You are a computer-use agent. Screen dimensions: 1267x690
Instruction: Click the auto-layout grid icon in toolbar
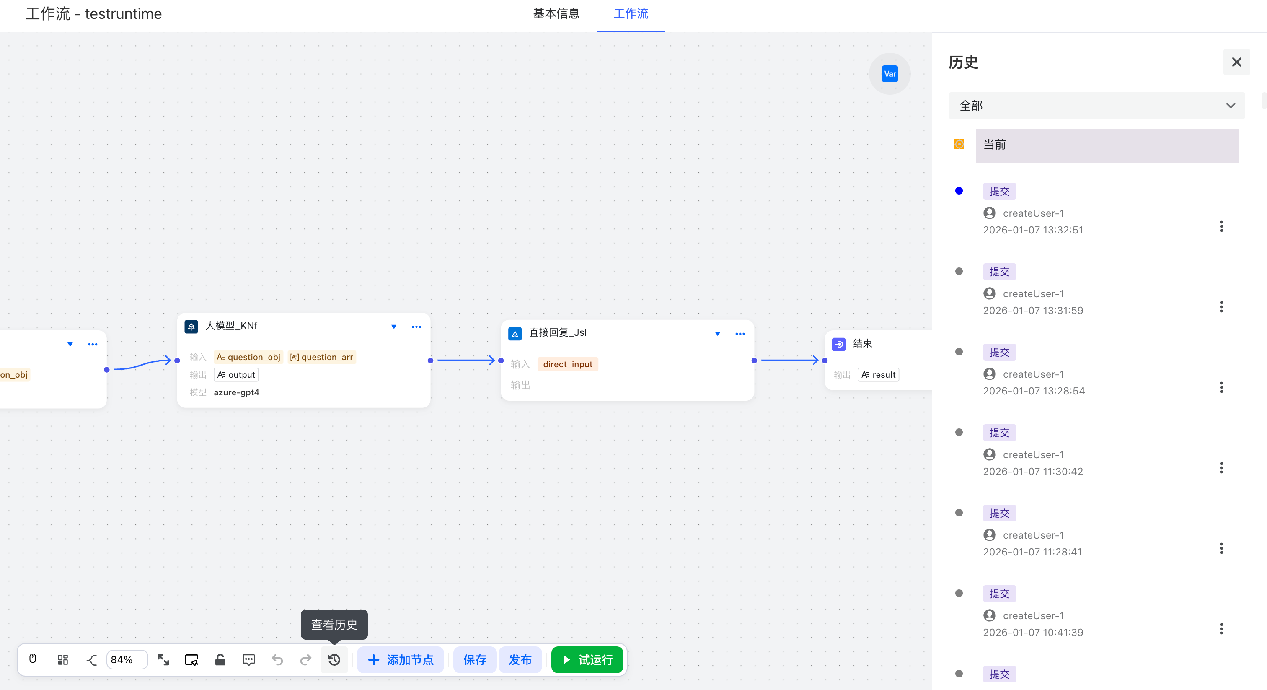[62, 659]
